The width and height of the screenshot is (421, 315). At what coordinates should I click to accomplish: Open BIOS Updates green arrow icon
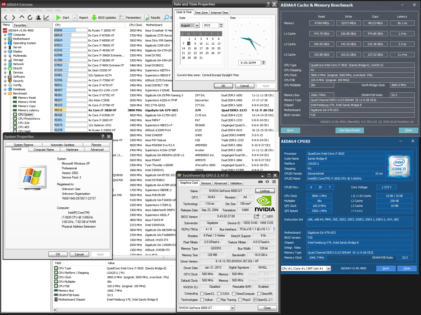94,18
